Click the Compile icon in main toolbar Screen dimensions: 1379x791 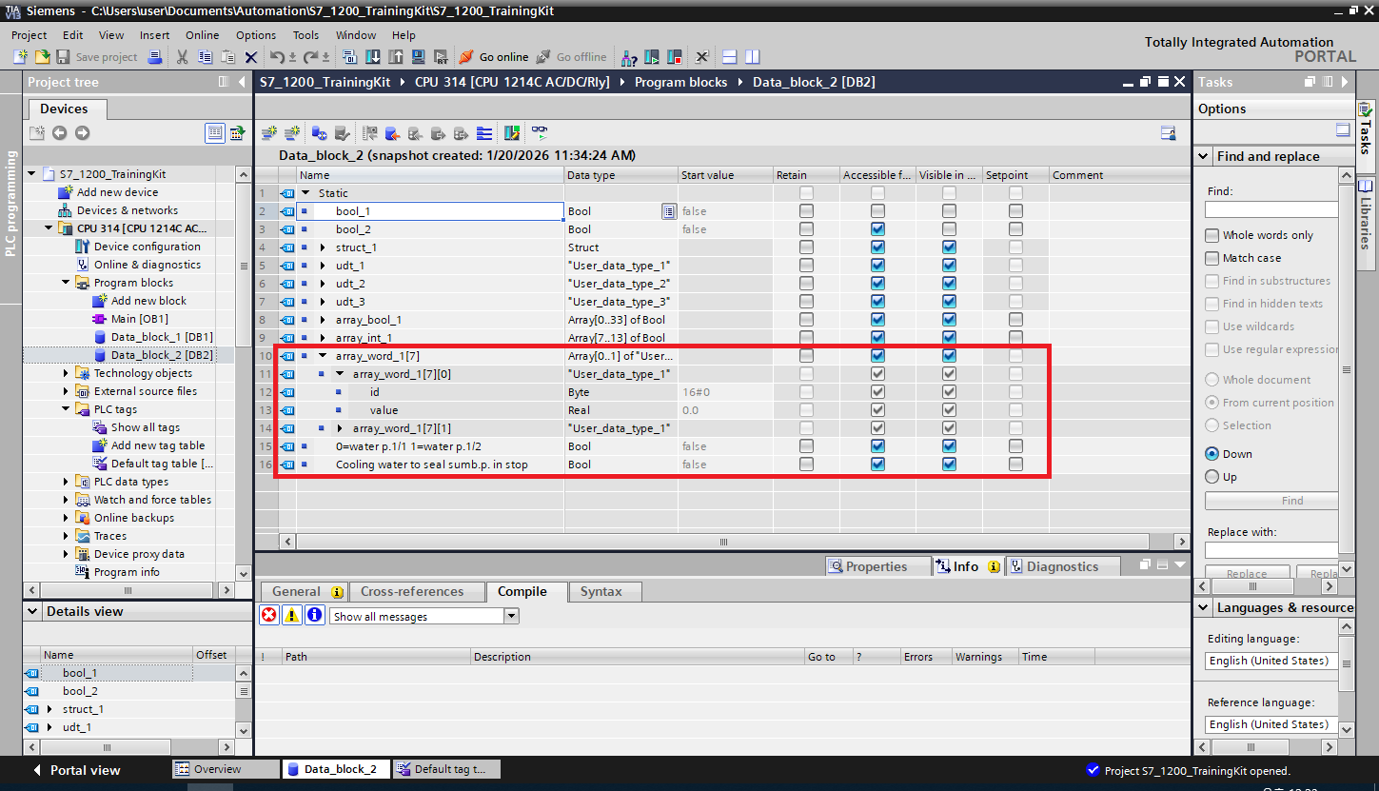[x=349, y=57]
